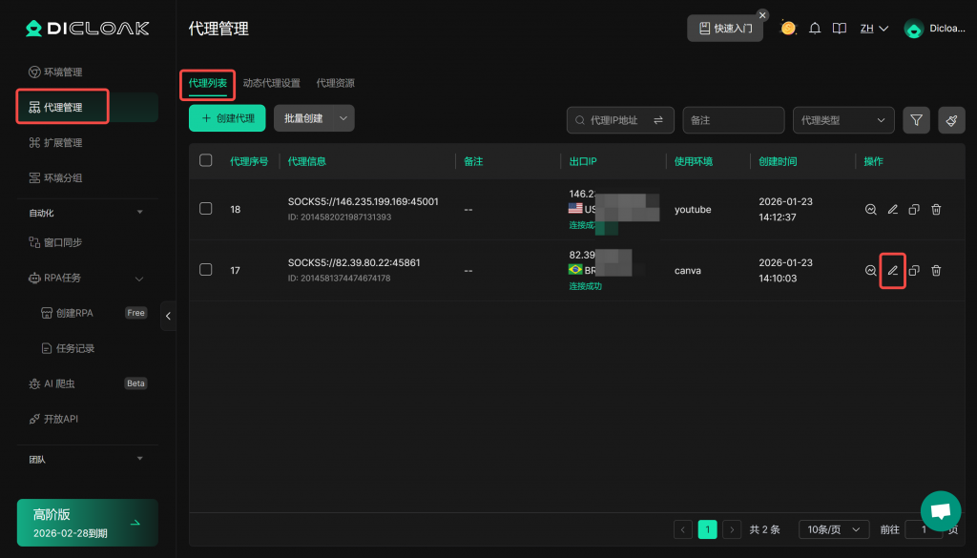Expand the 10条/页 page size dropdown

[x=833, y=529]
